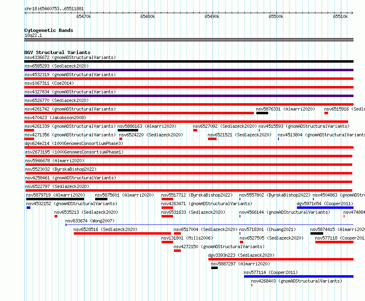Viewport: 365px width, 301px height.
Task: Open nsv6522797 (Sedlazeck2020) label
Action: 57,186
